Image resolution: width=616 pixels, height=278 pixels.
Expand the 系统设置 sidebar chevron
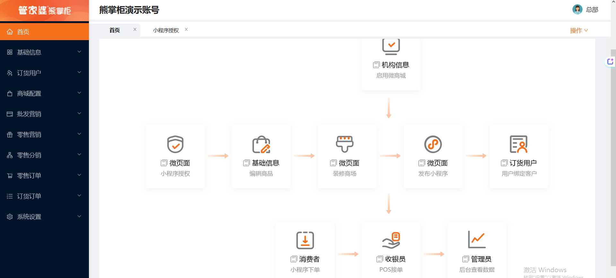(x=79, y=216)
